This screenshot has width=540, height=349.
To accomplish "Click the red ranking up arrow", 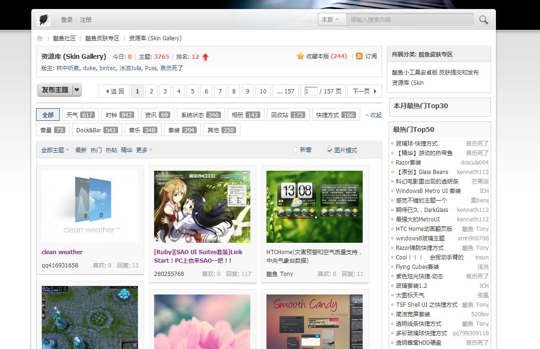I will pos(206,57).
